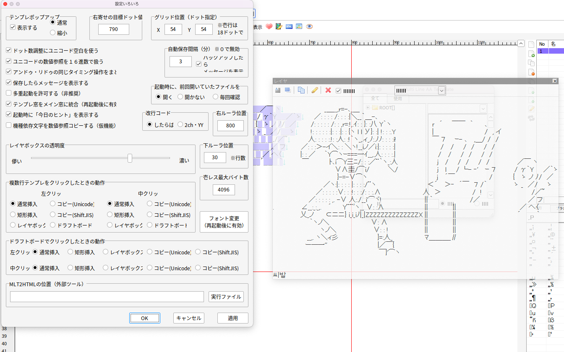Image resolution: width=564 pixels, height=352 pixels.
Task: Click the フォント変更 button
Action: tap(224, 222)
